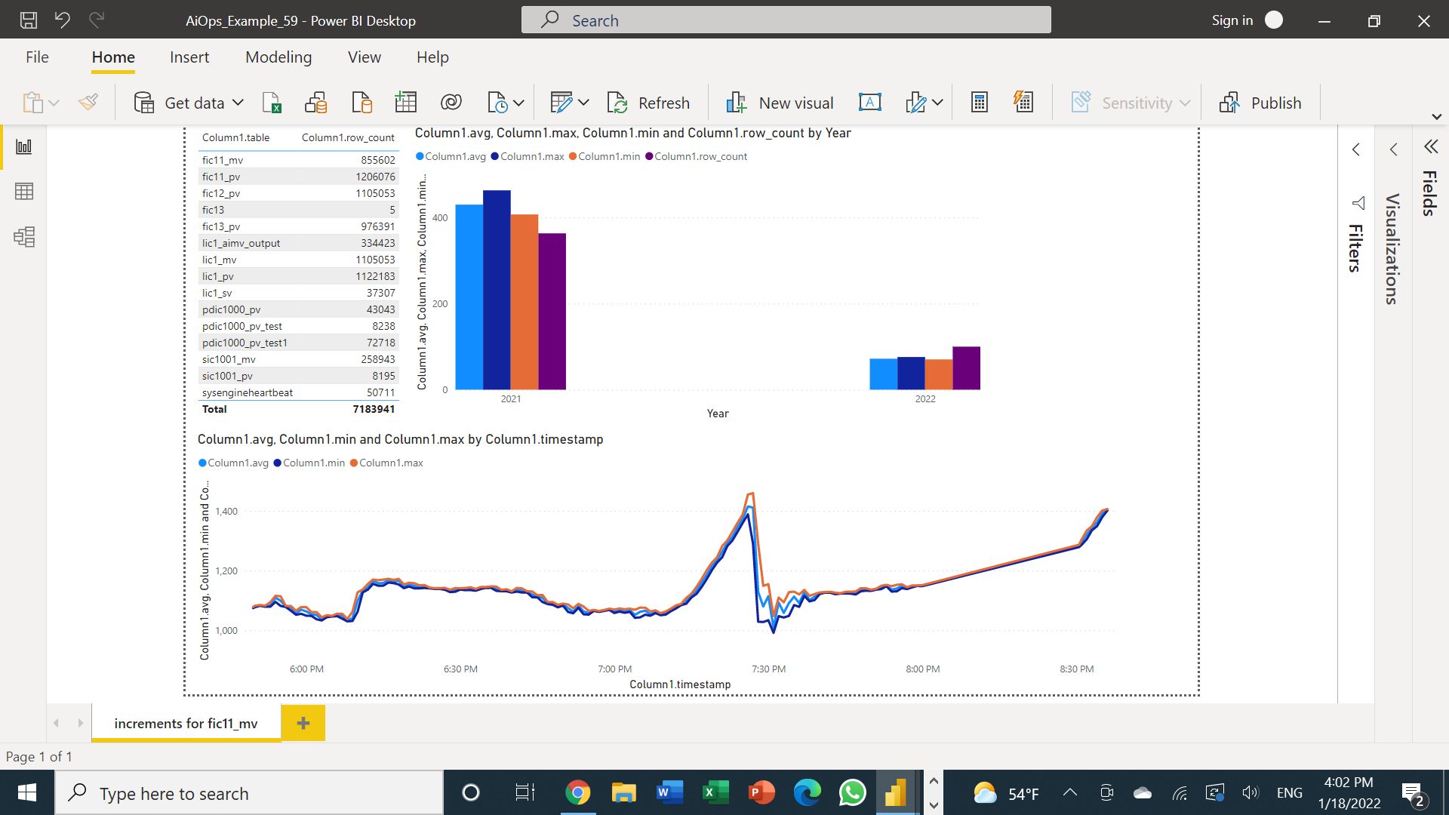
Task: Switch to Model view in the sidebar
Action: 24,237
